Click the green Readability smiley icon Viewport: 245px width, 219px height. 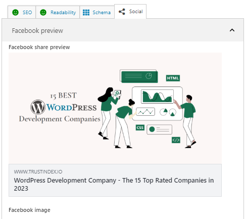point(43,12)
